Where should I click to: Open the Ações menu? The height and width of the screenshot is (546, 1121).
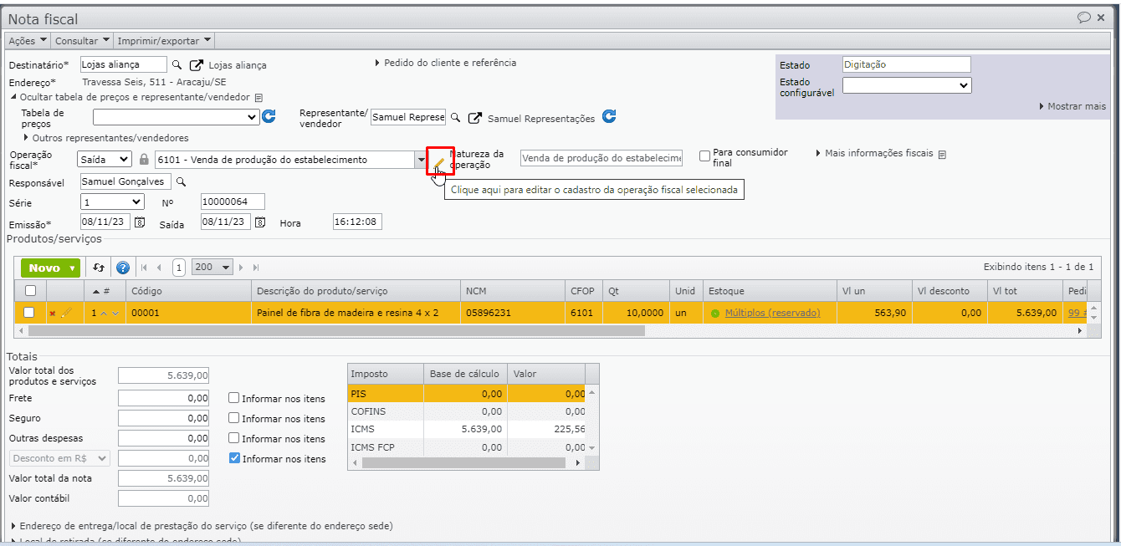[x=28, y=41]
